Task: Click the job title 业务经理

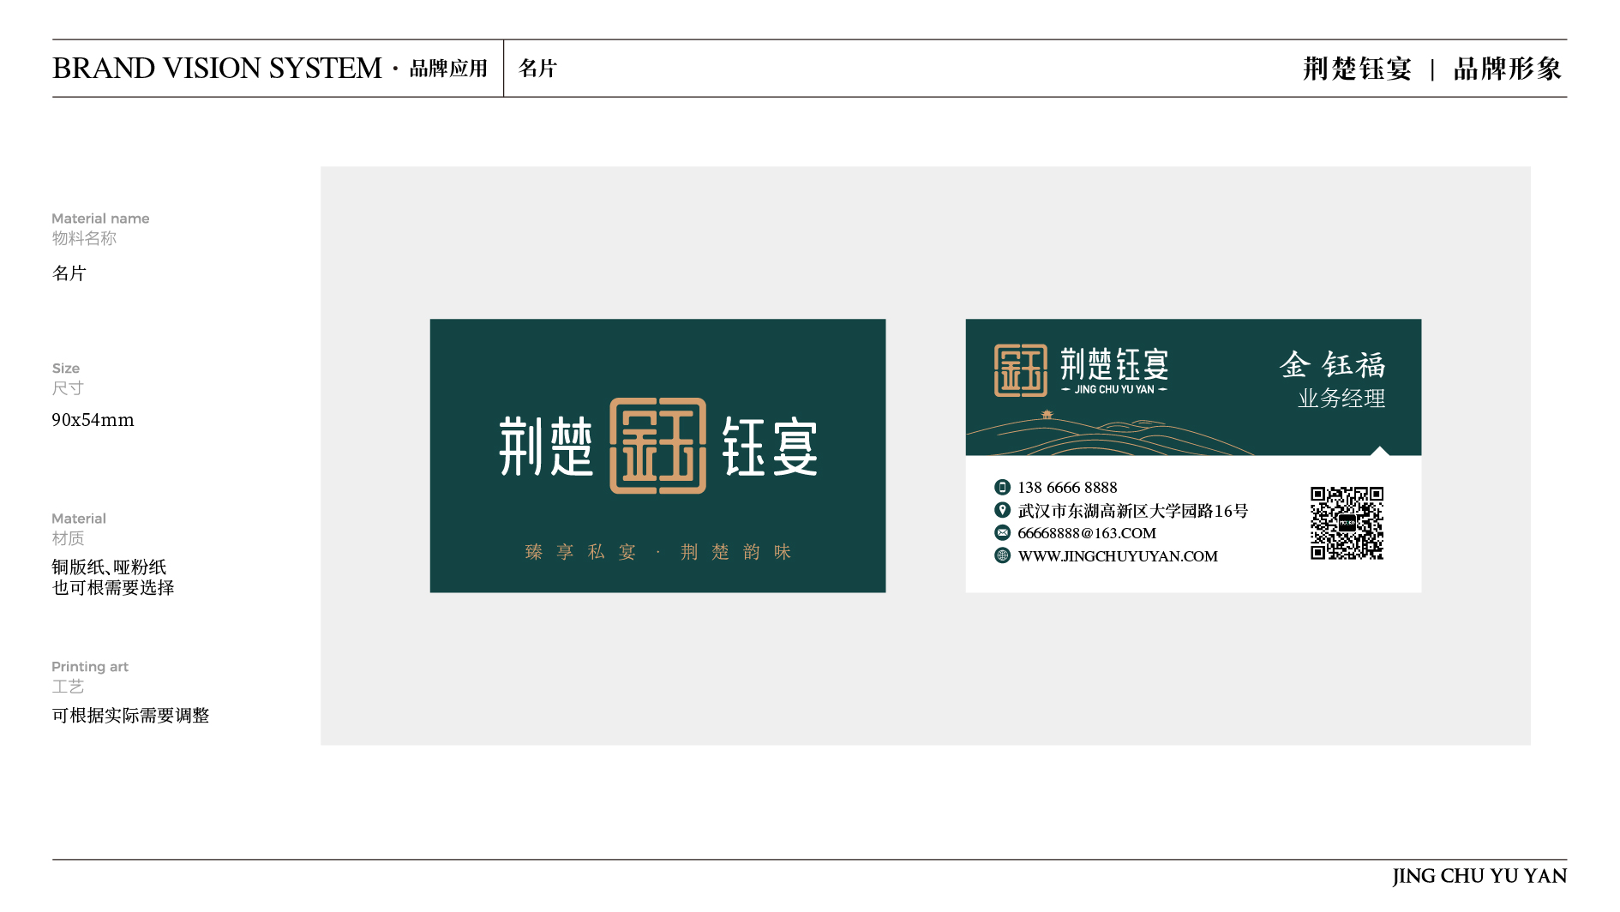Action: click(x=1341, y=399)
